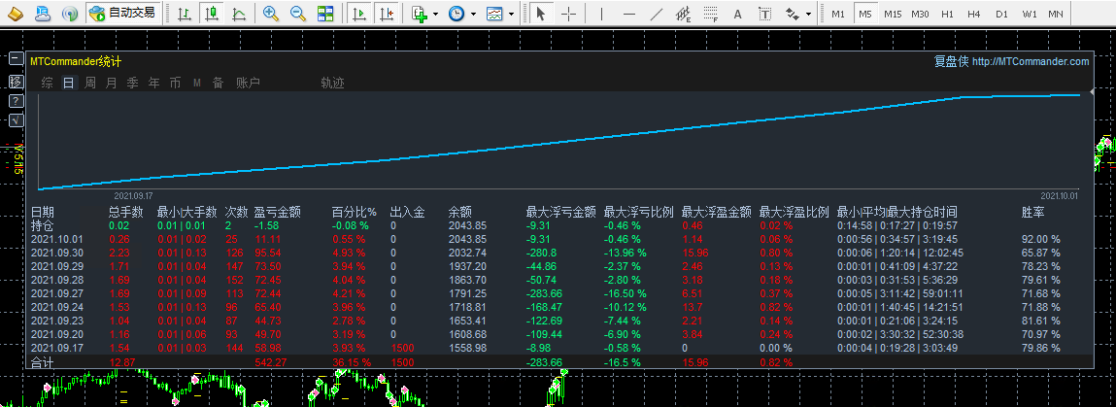Screen dimensions: 1116x407
Task: Click the √ check button beside panel
Action: pyautogui.click(x=16, y=120)
